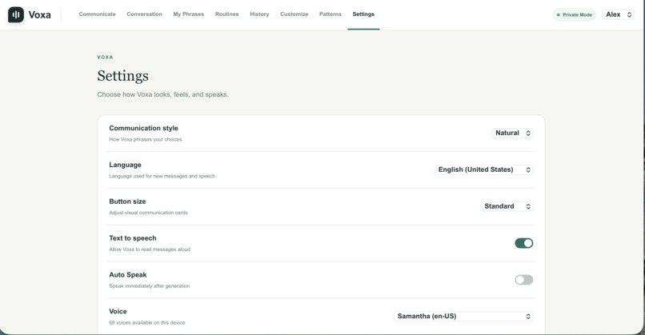Click the Settings page heading
Image resolution: width=645 pixels, height=335 pixels.
click(x=122, y=76)
